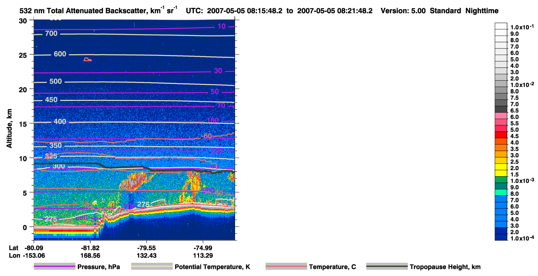Click the 'Lat' row label
This screenshot has height=276, width=538.
coord(14,248)
